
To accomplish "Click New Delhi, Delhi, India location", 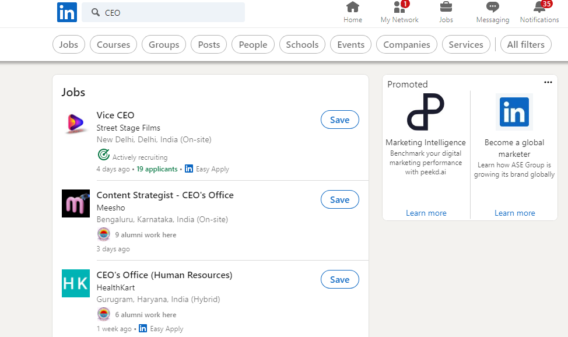I will (154, 139).
